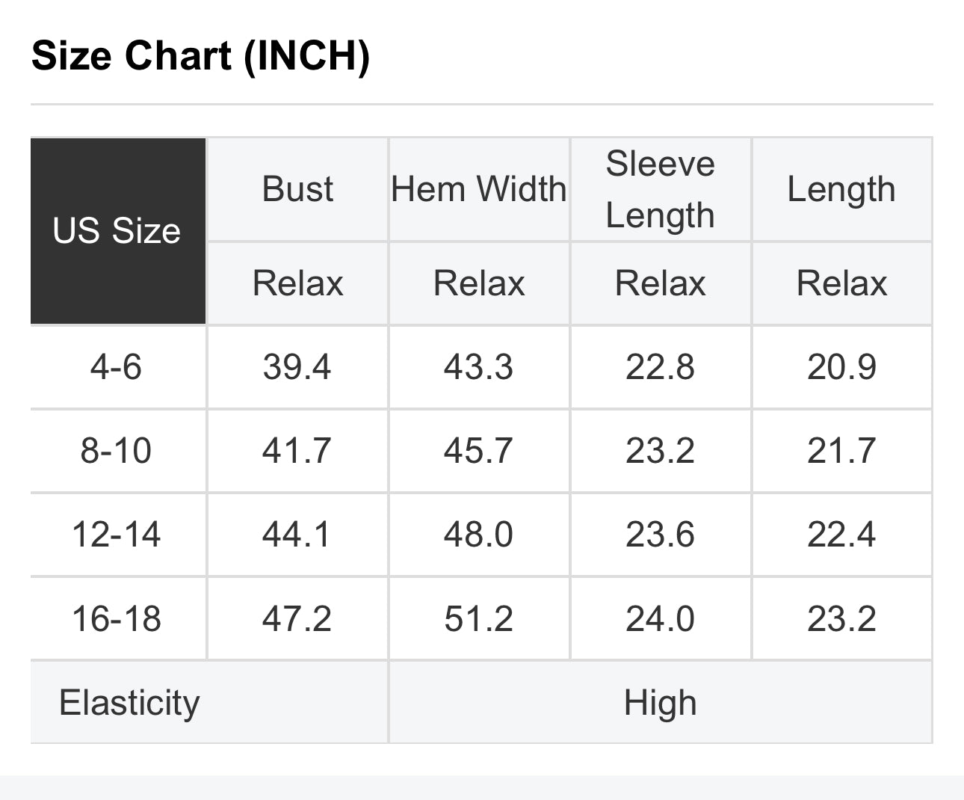964x800 pixels.
Task: Select the US Size header cell
Action: coord(117,230)
